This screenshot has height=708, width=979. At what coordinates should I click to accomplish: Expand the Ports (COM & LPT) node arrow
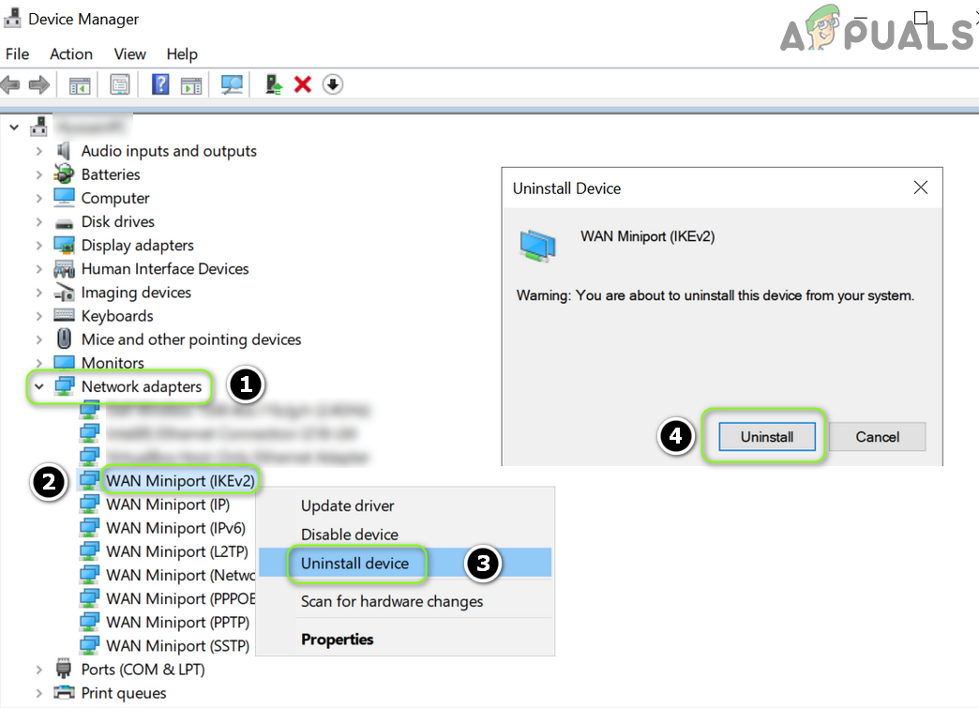click(x=38, y=670)
